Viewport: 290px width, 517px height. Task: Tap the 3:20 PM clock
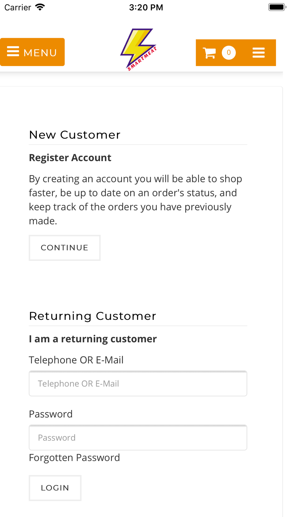(x=146, y=8)
